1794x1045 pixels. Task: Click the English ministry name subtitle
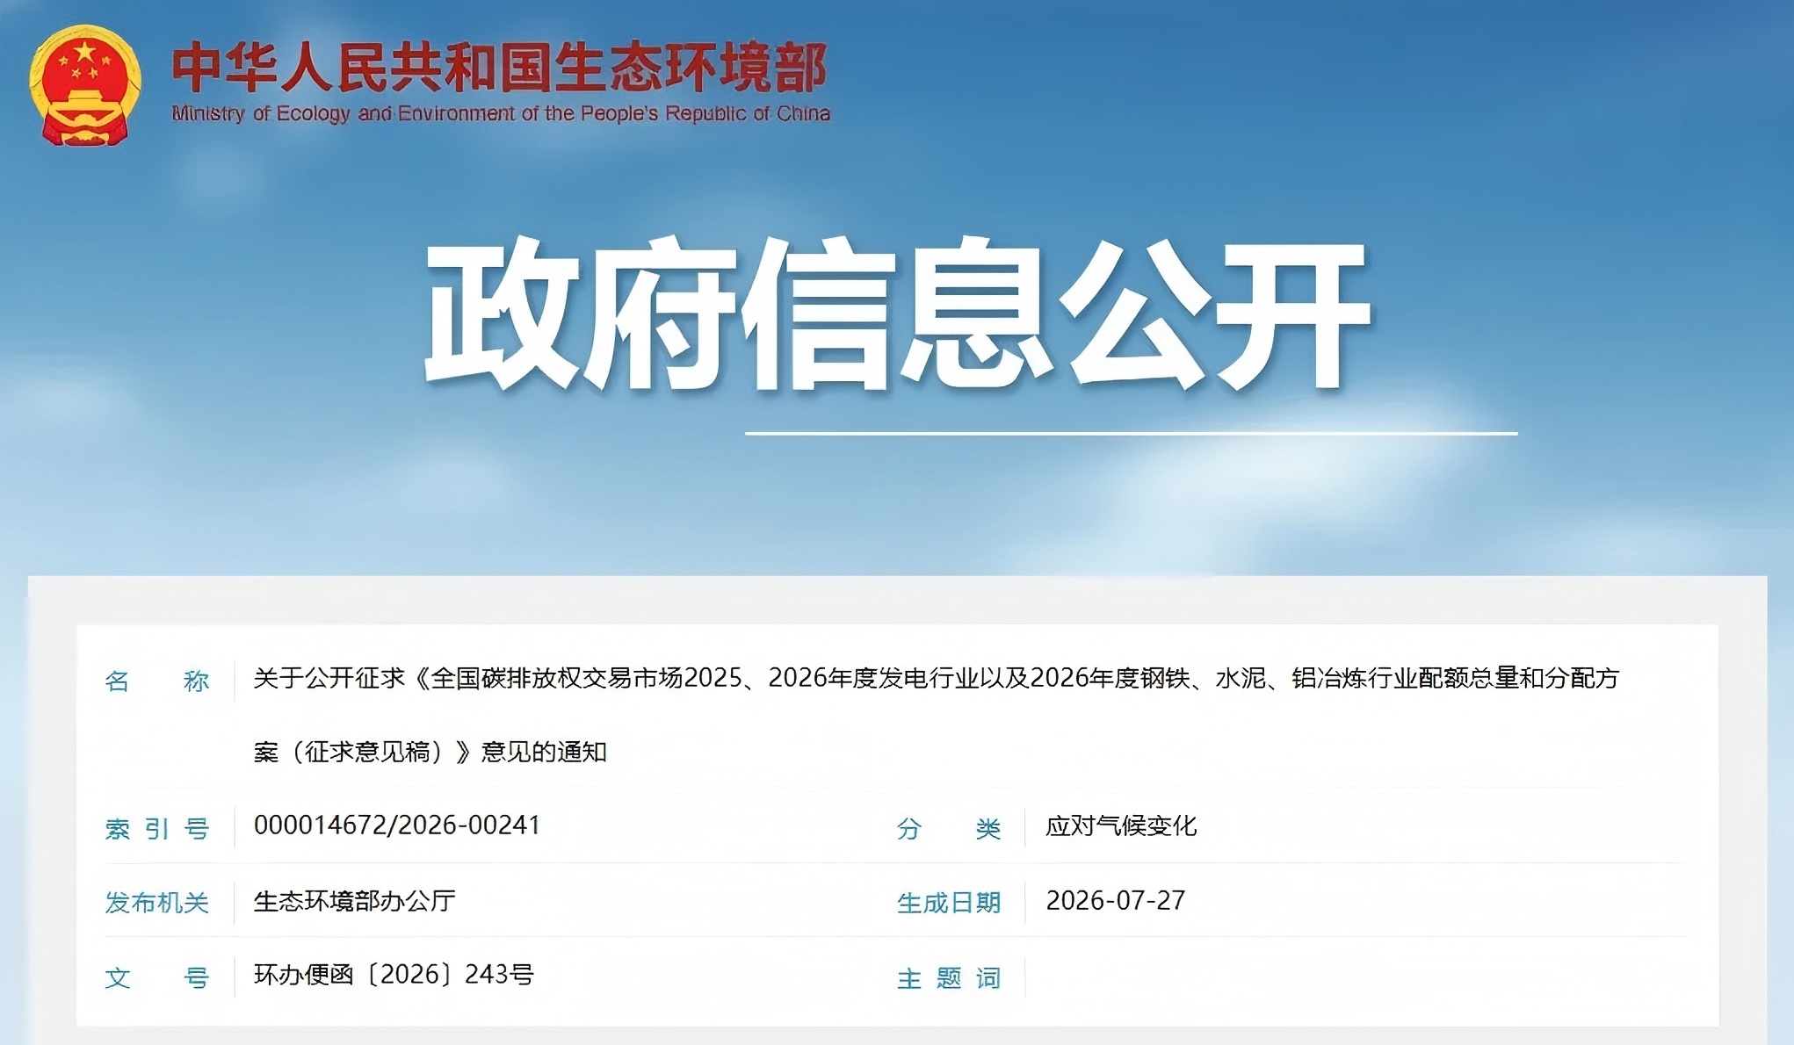[x=501, y=113]
